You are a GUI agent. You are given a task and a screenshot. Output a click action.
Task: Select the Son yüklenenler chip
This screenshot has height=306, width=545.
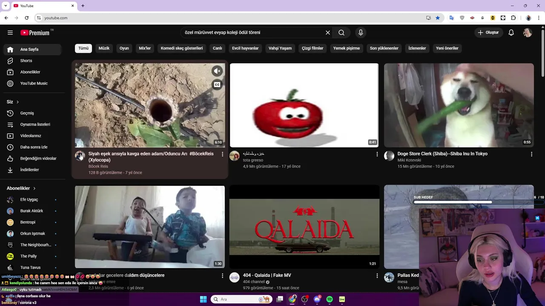pos(384,48)
